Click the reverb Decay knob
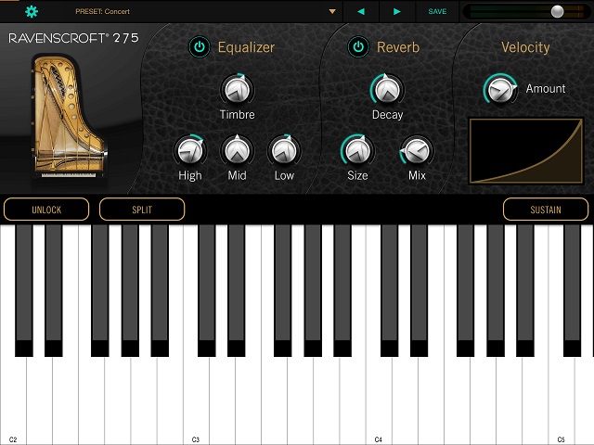This screenshot has width=594, height=445. click(387, 90)
